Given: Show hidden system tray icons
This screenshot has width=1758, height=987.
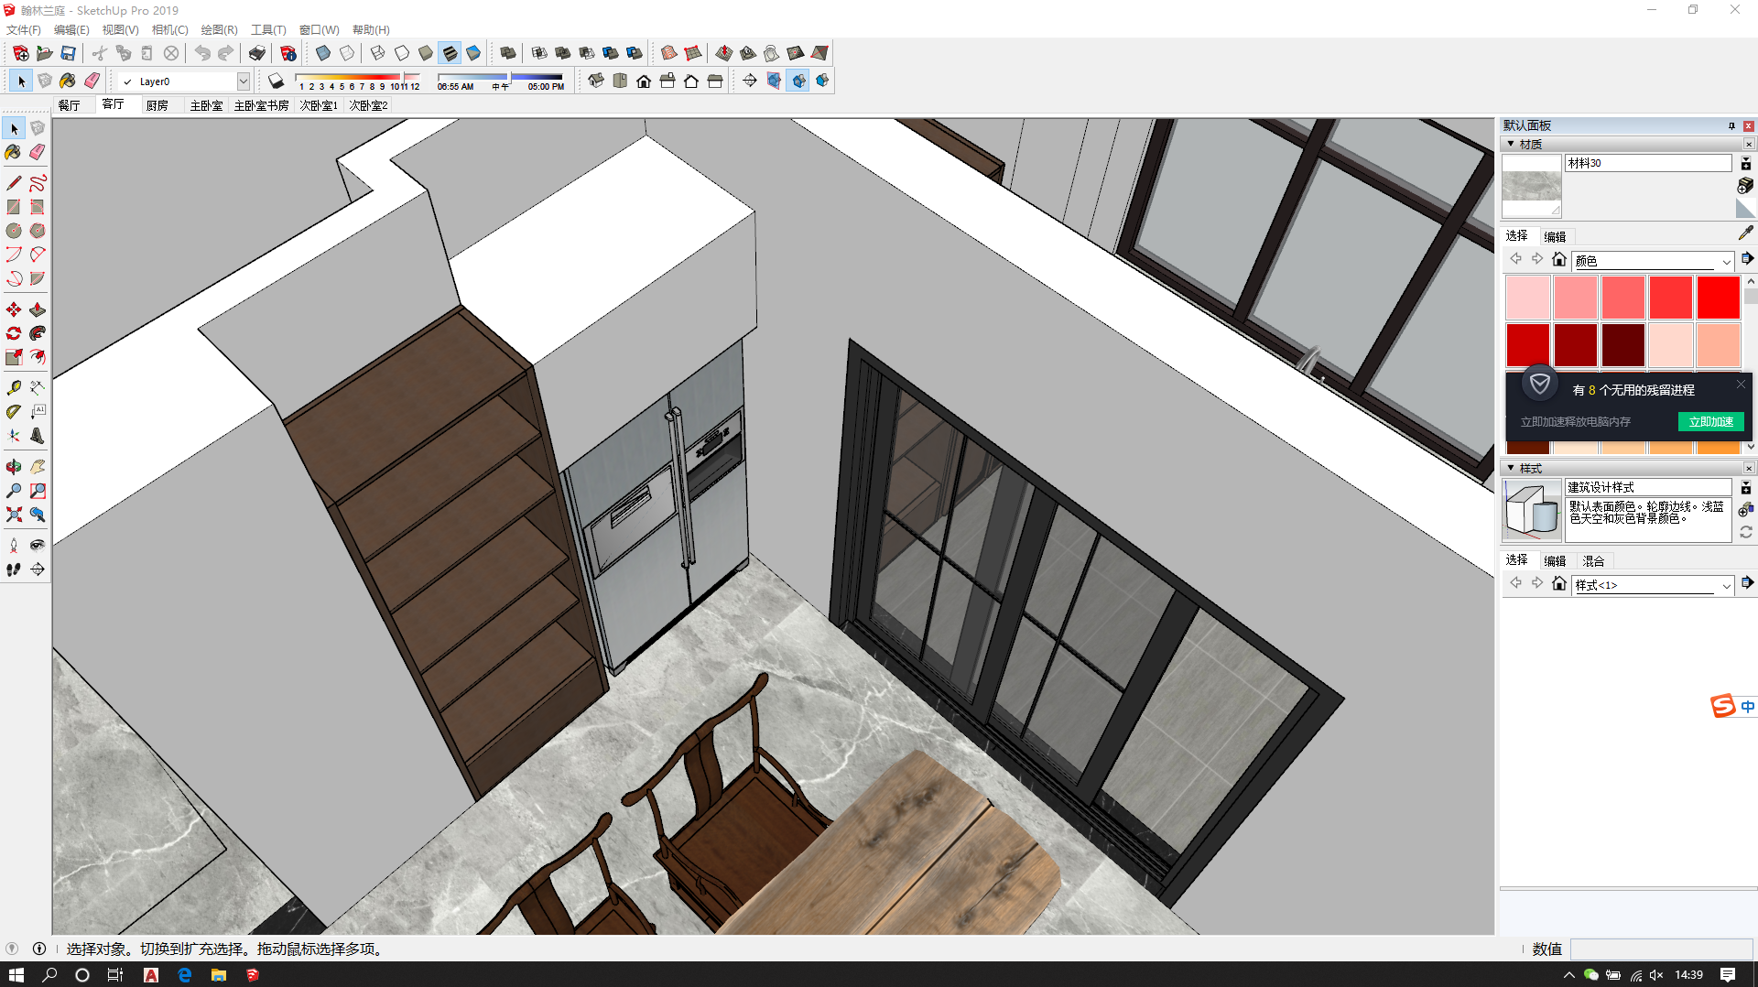Looking at the screenshot, I should tap(1568, 975).
